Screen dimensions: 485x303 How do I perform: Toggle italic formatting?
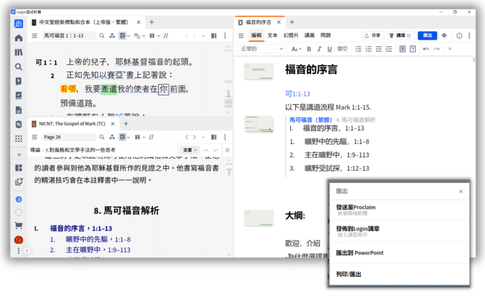coord(319,49)
